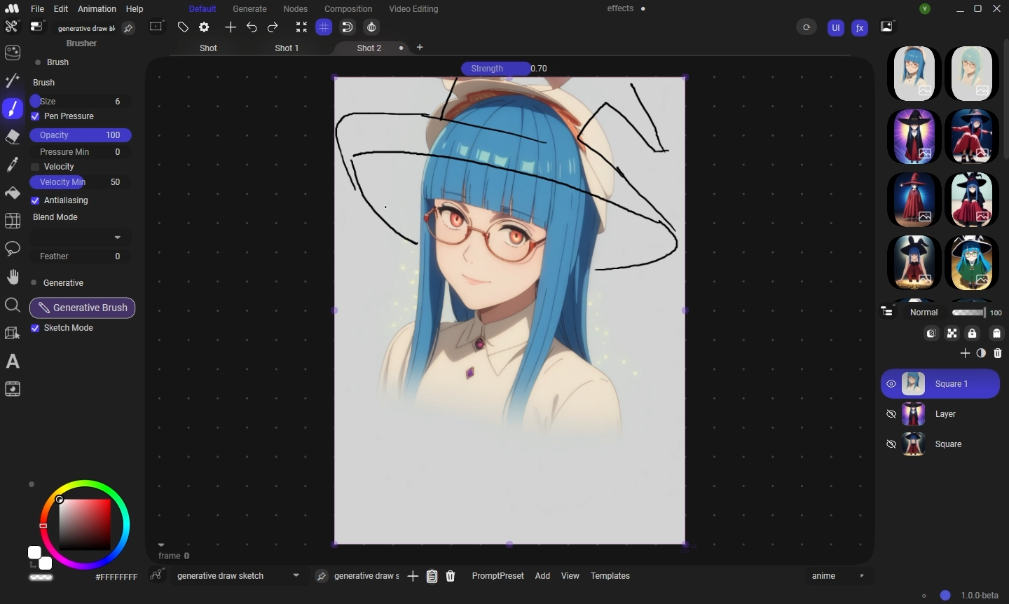Viewport: 1009px width, 604px height.
Task: Uncheck the Sketch Mode checkbox
Action: click(x=35, y=328)
